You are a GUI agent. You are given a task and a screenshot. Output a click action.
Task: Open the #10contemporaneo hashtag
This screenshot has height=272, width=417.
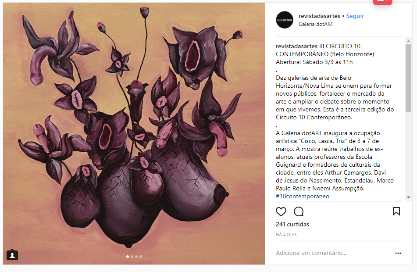coord(303,196)
